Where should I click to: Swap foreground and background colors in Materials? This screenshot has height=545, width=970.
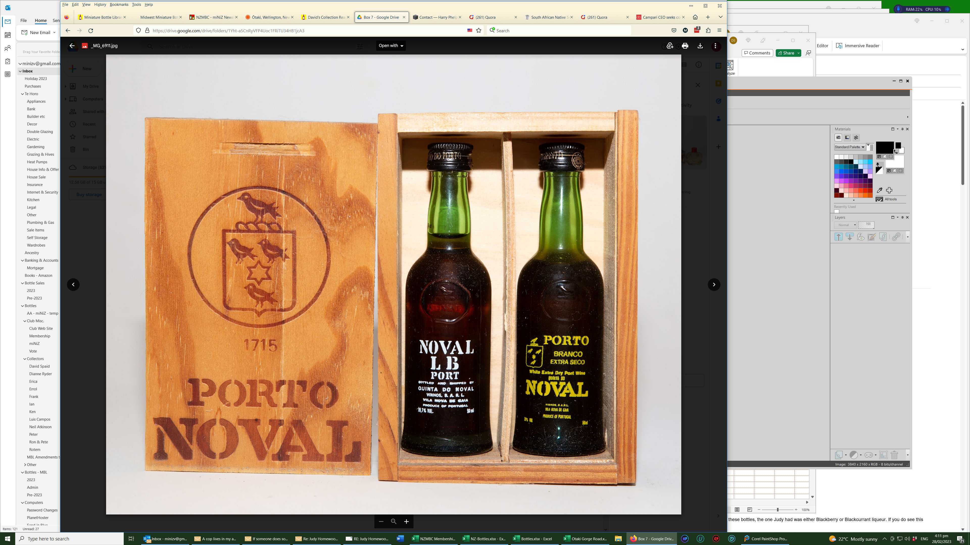click(896, 151)
